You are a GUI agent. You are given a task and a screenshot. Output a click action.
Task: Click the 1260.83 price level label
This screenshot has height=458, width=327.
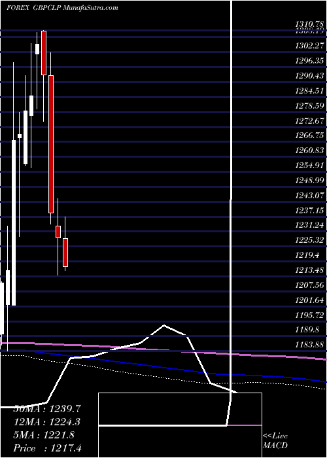tap(309, 150)
